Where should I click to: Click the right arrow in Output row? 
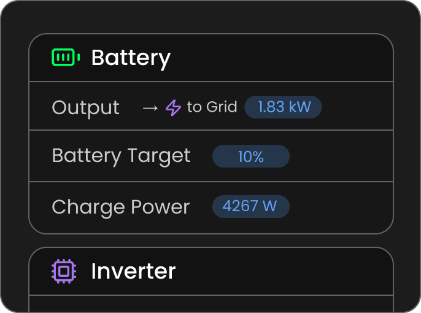150,108
